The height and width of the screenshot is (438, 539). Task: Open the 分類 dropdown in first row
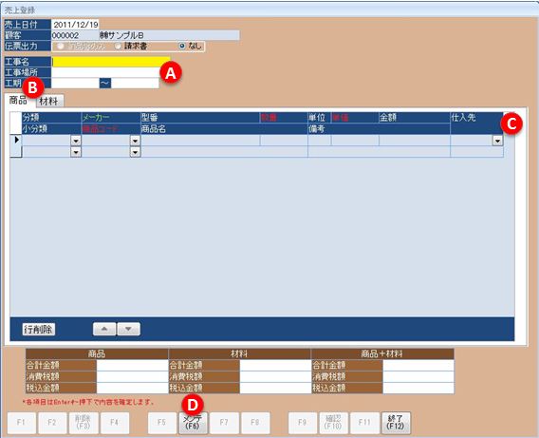(x=76, y=141)
